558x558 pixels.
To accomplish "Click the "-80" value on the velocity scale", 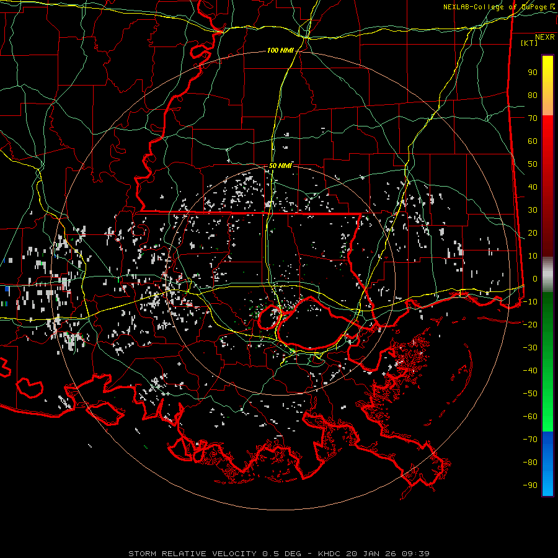I will 530,463.
